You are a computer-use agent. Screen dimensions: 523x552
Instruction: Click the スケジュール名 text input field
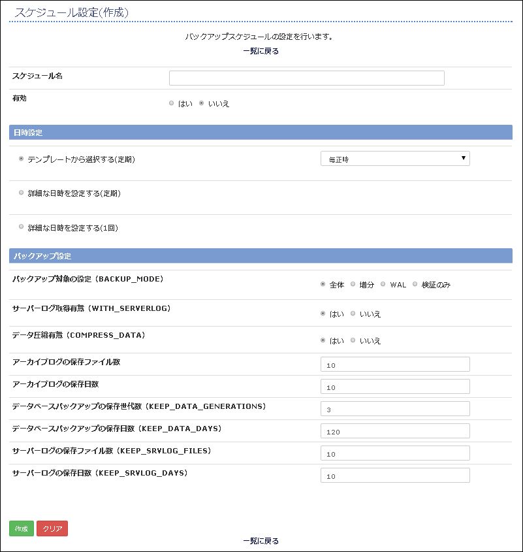306,78
